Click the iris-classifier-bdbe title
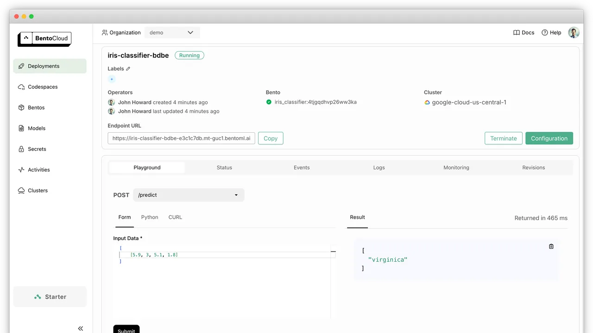Screen dimensions: 593x333 (x=138, y=55)
